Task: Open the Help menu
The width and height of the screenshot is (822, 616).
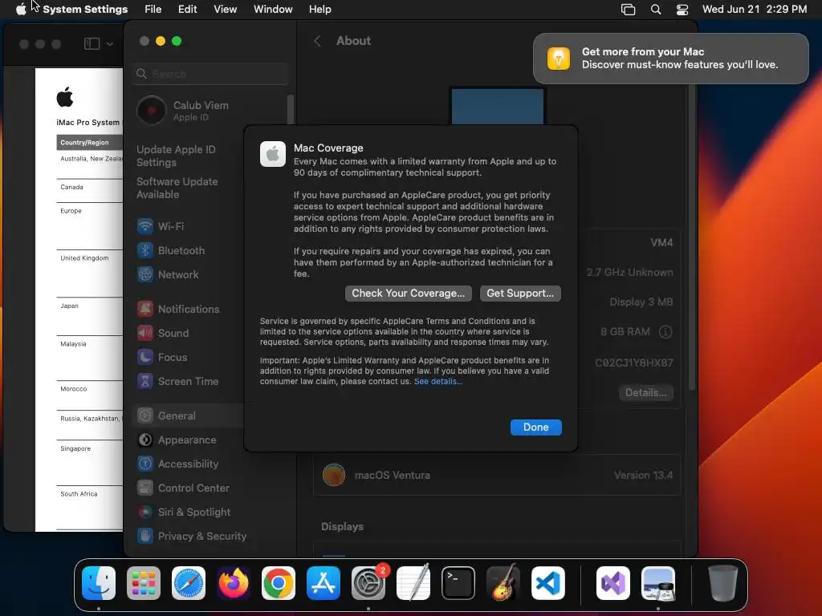Action: point(319,10)
